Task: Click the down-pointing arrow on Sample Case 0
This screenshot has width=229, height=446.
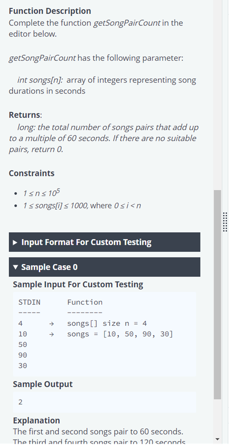Action: (x=15, y=267)
